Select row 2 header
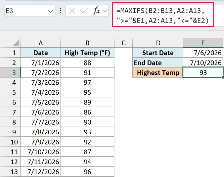The width and height of the screenshot is (224, 177). (x=10, y=63)
